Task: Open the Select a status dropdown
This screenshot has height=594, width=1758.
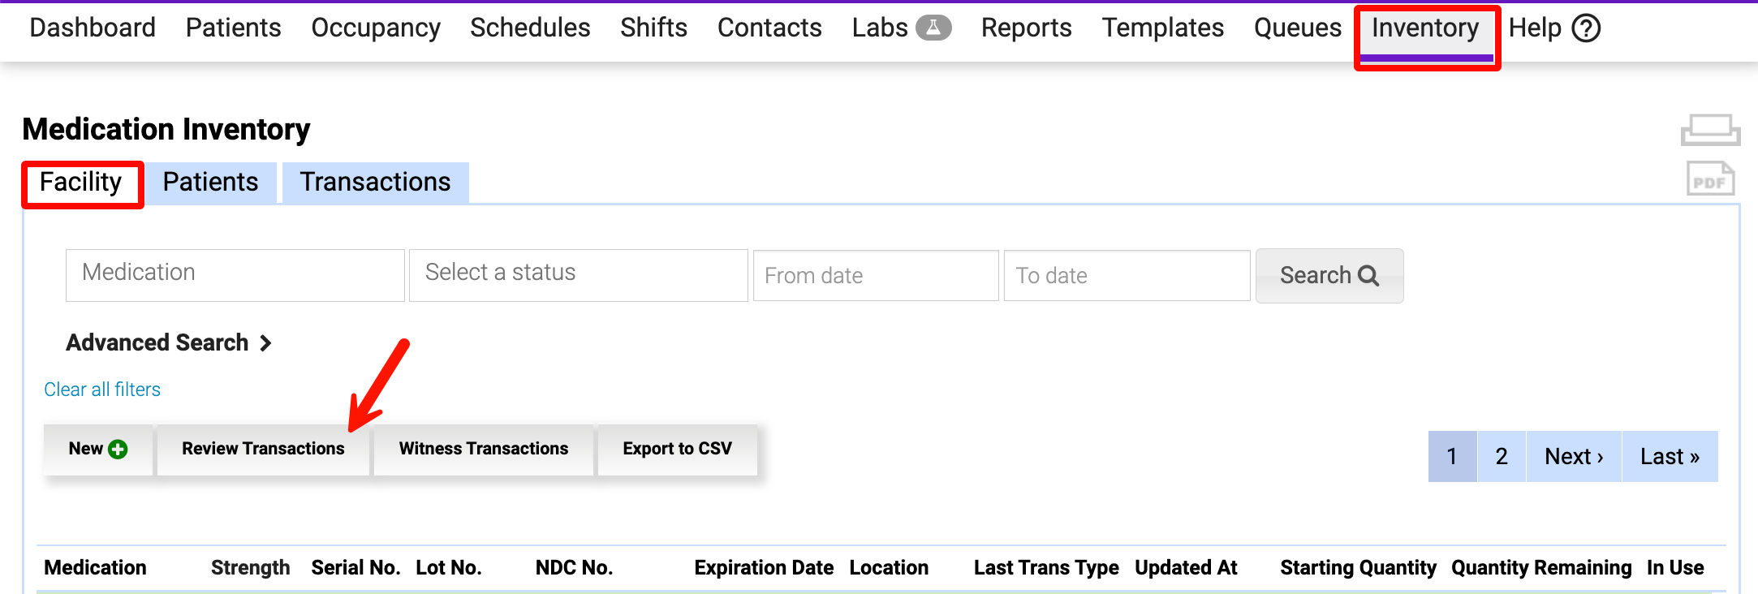Action: tap(578, 275)
